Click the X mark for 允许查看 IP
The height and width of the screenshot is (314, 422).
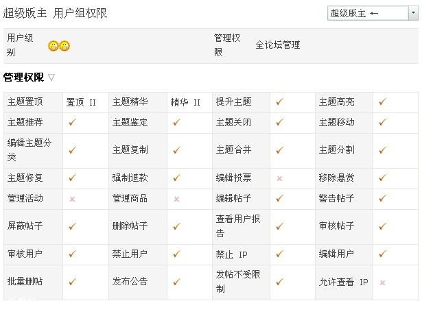382,282
